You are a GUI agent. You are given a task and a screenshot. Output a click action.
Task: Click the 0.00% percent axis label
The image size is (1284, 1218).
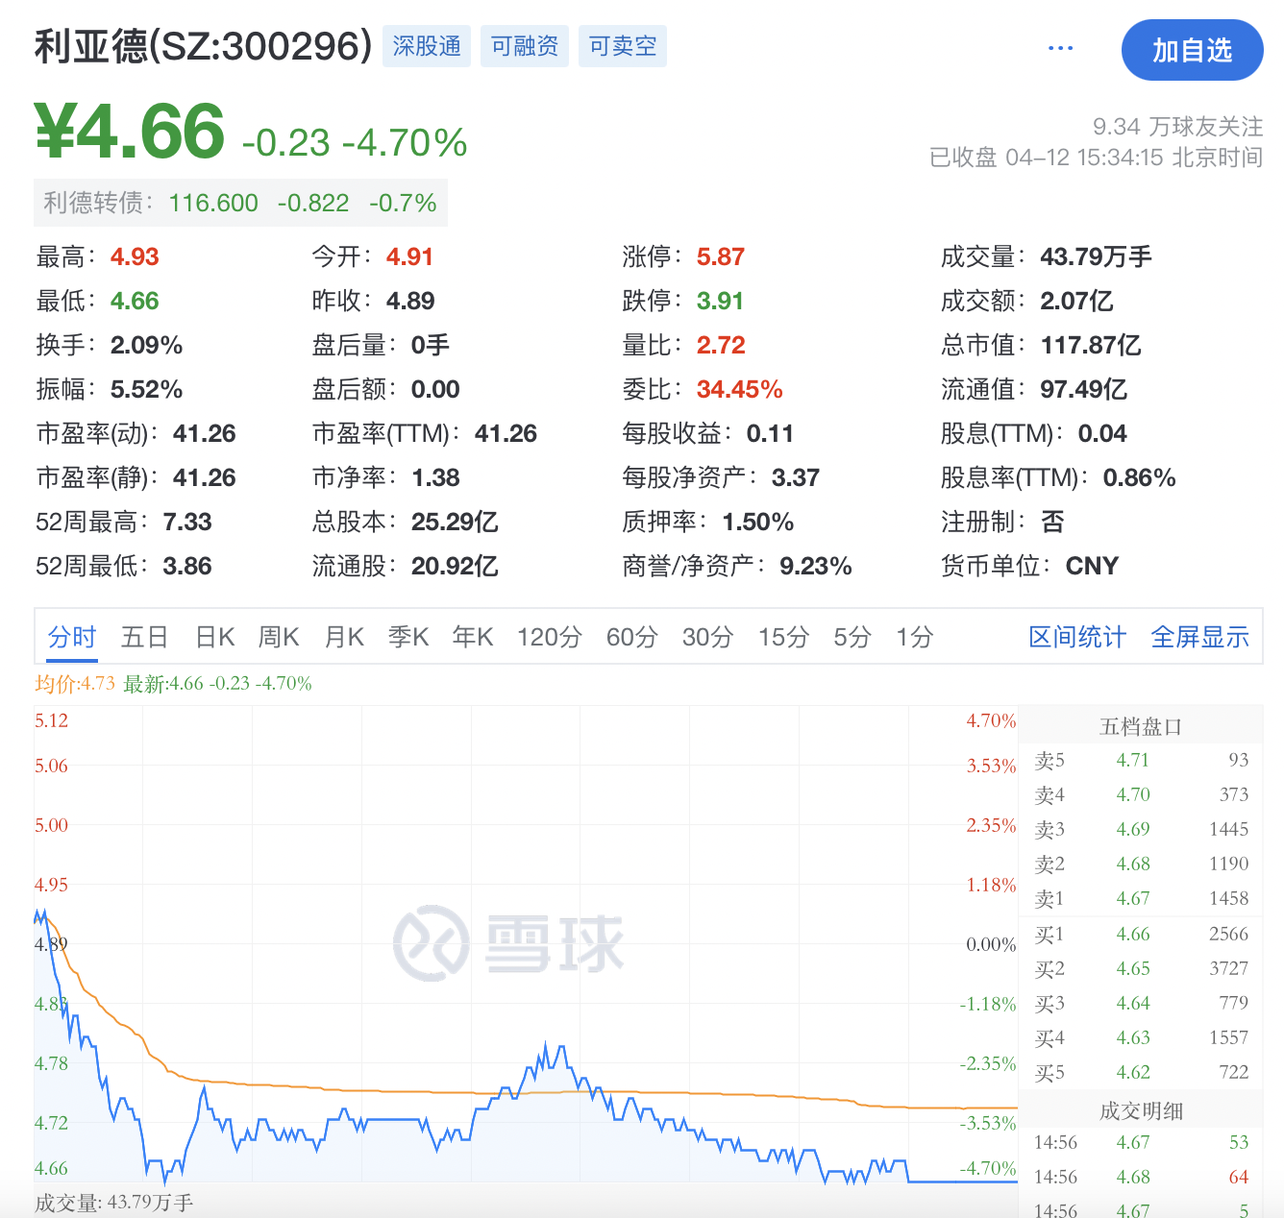click(x=991, y=944)
